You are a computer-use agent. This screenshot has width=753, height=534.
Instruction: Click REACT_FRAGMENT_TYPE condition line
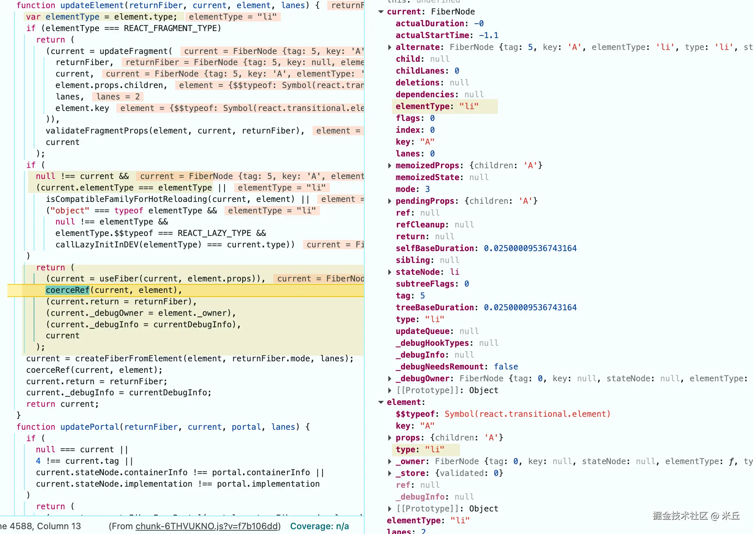click(124, 28)
